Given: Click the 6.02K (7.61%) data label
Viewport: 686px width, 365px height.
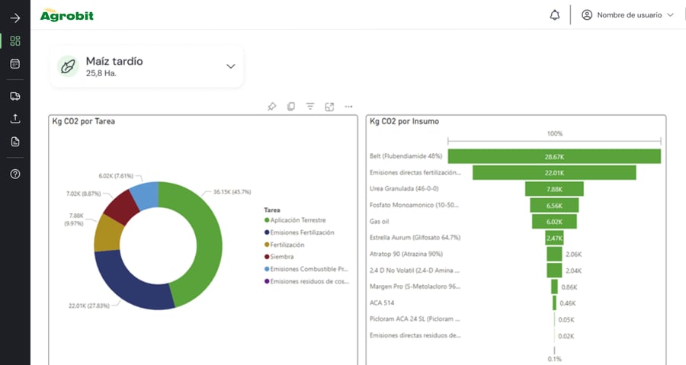Looking at the screenshot, I should (x=116, y=176).
